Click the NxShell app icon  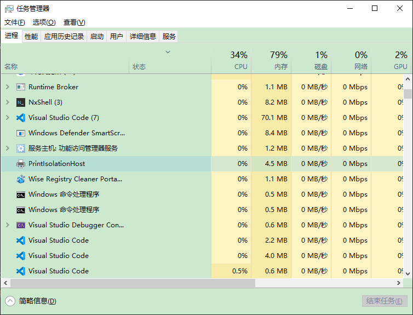pyautogui.click(x=21, y=102)
